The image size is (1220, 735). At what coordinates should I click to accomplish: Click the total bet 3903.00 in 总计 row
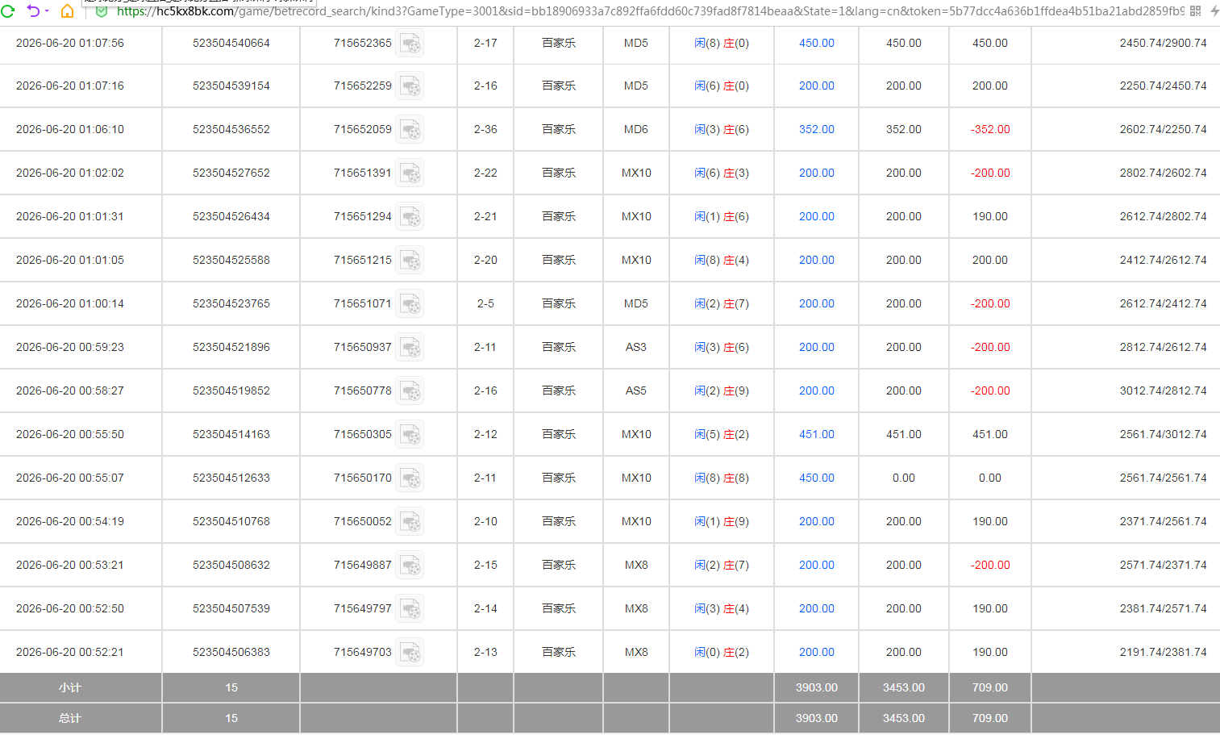point(817,718)
